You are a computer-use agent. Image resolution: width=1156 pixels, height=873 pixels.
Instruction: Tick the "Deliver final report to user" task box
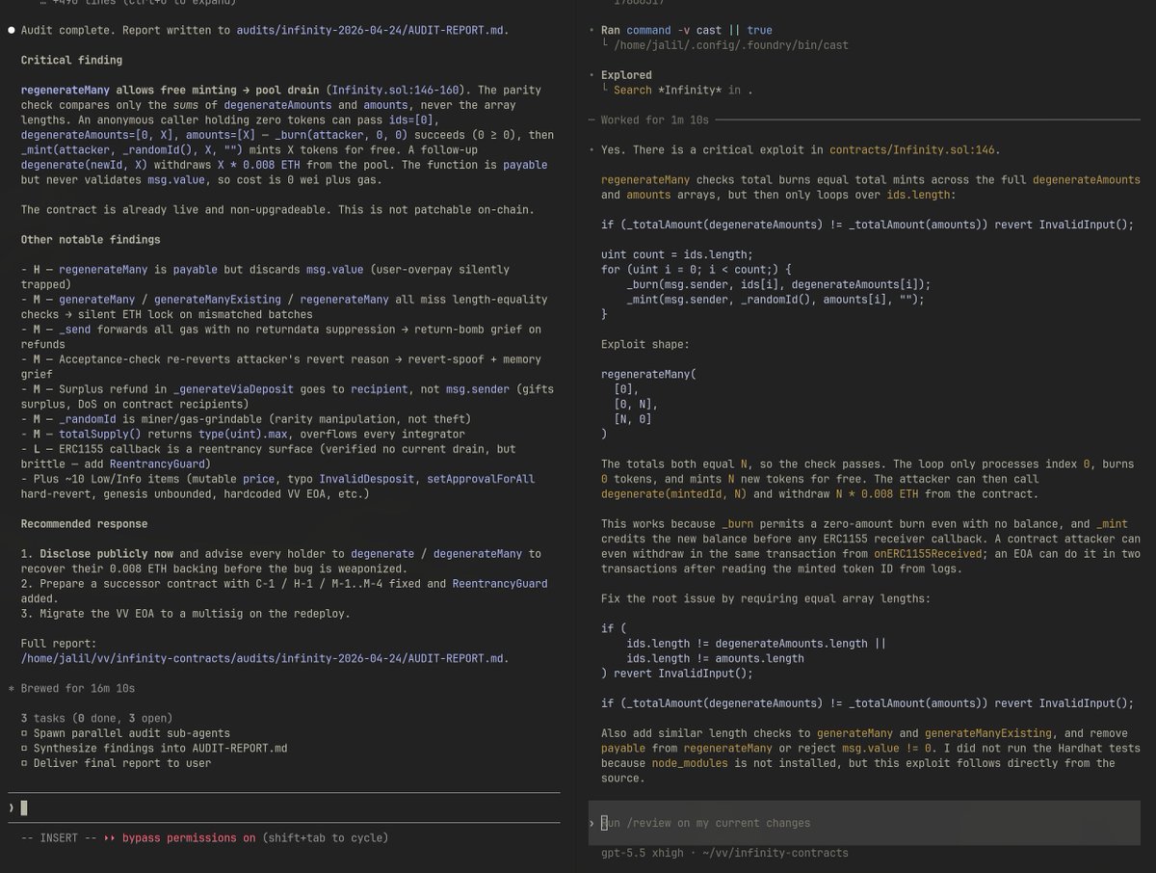pyautogui.click(x=24, y=763)
